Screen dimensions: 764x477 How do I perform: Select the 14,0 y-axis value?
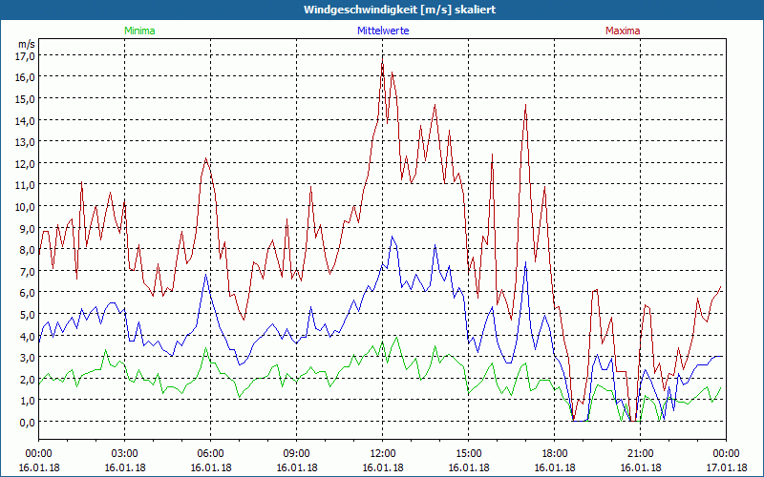click(x=24, y=119)
